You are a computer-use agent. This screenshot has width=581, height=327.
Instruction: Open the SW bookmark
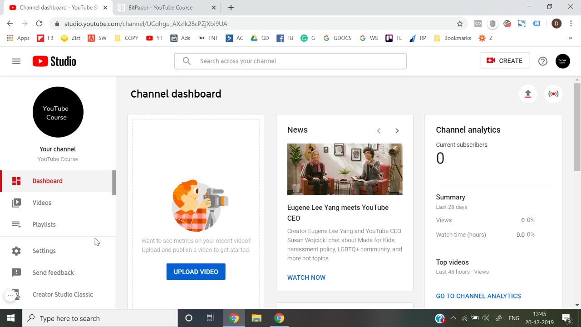click(97, 38)
